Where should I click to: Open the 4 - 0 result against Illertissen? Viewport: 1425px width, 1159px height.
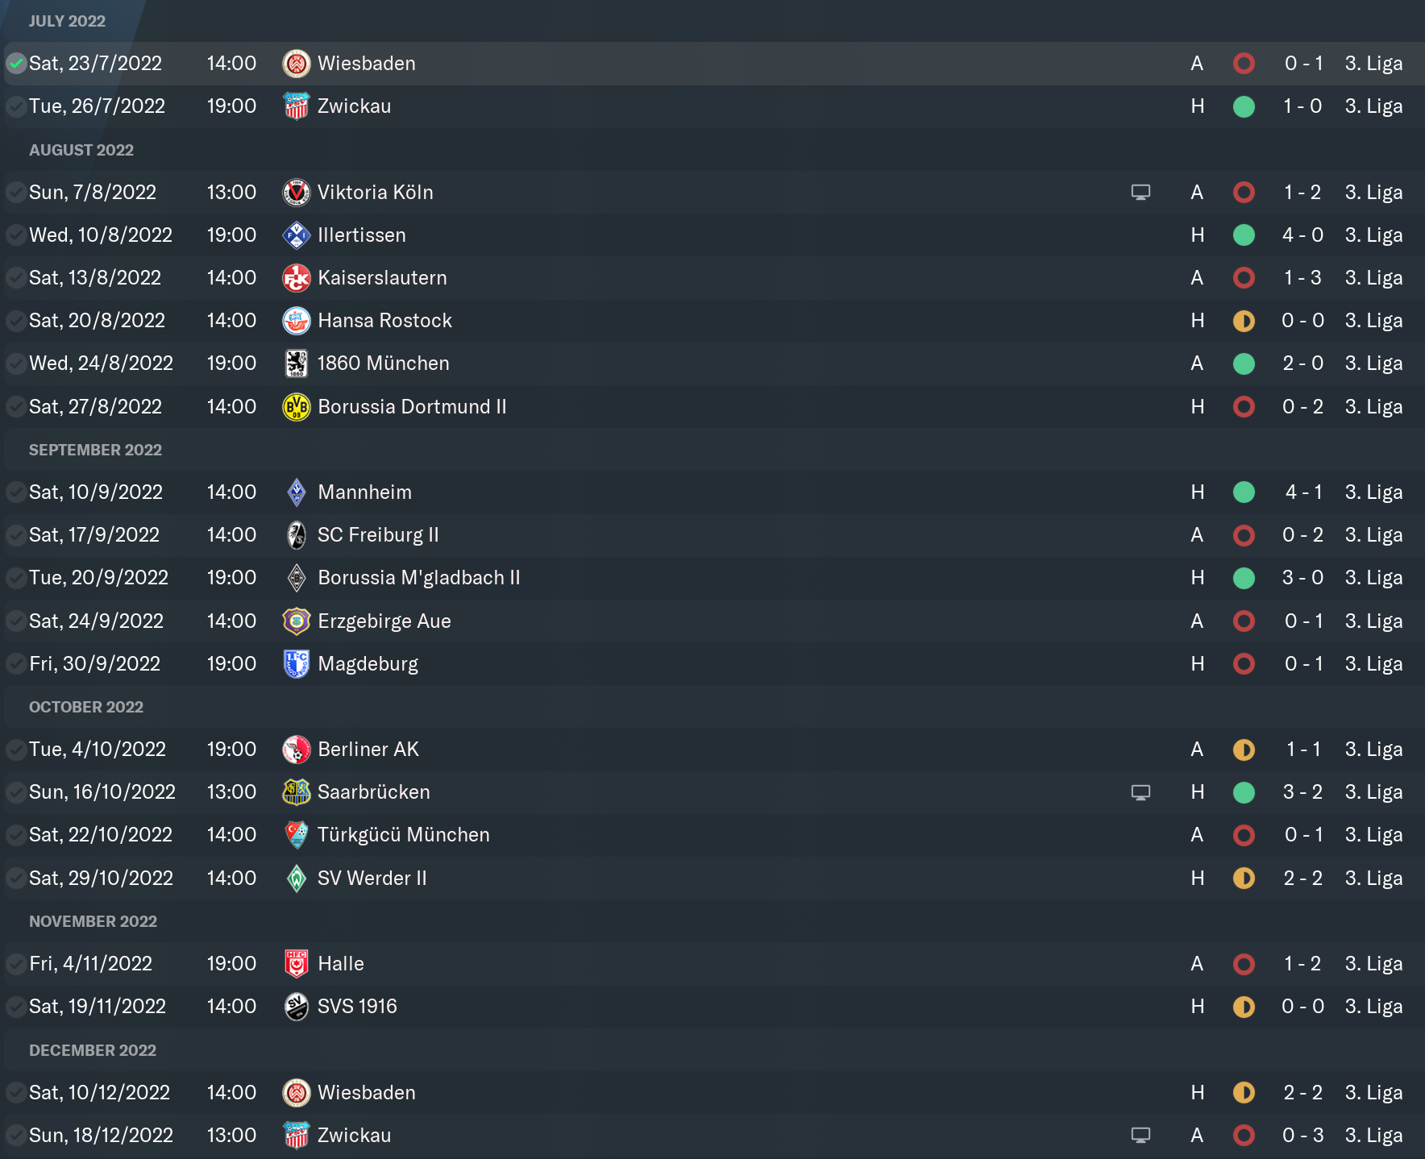(x=1302, y=235)
